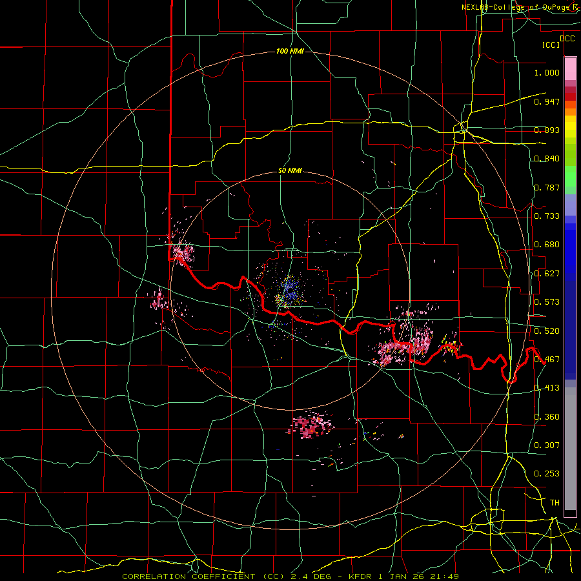Select the 0.413 scale value
Screen dimensions: 581x581
547,388
